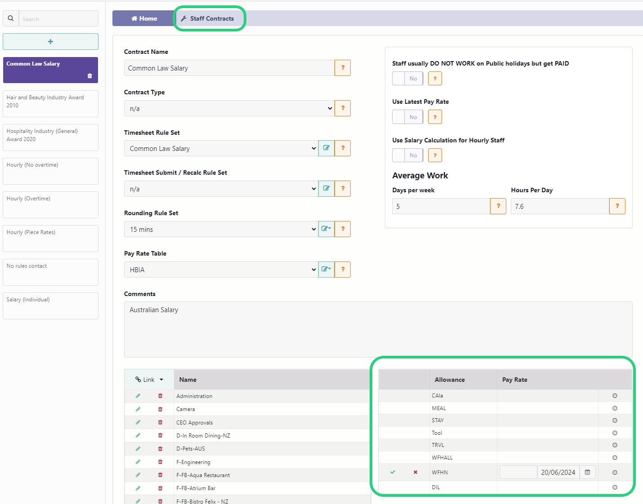The image size is (643, 504).
Task: Click the WFHN pay rate input
Action: (518, 472)
